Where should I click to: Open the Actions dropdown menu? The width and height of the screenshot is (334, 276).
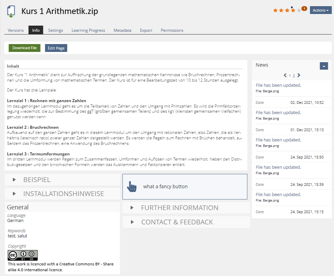[x=320, y=10]
